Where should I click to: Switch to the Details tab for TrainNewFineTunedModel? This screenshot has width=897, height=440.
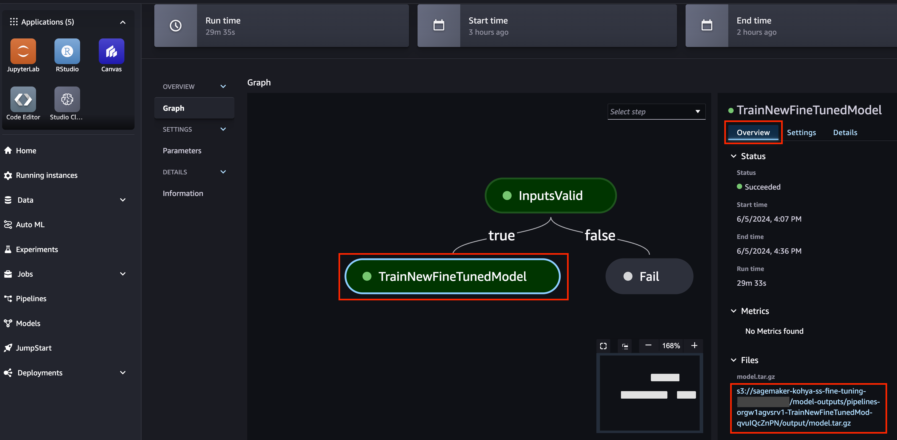[x=845, y=132]
